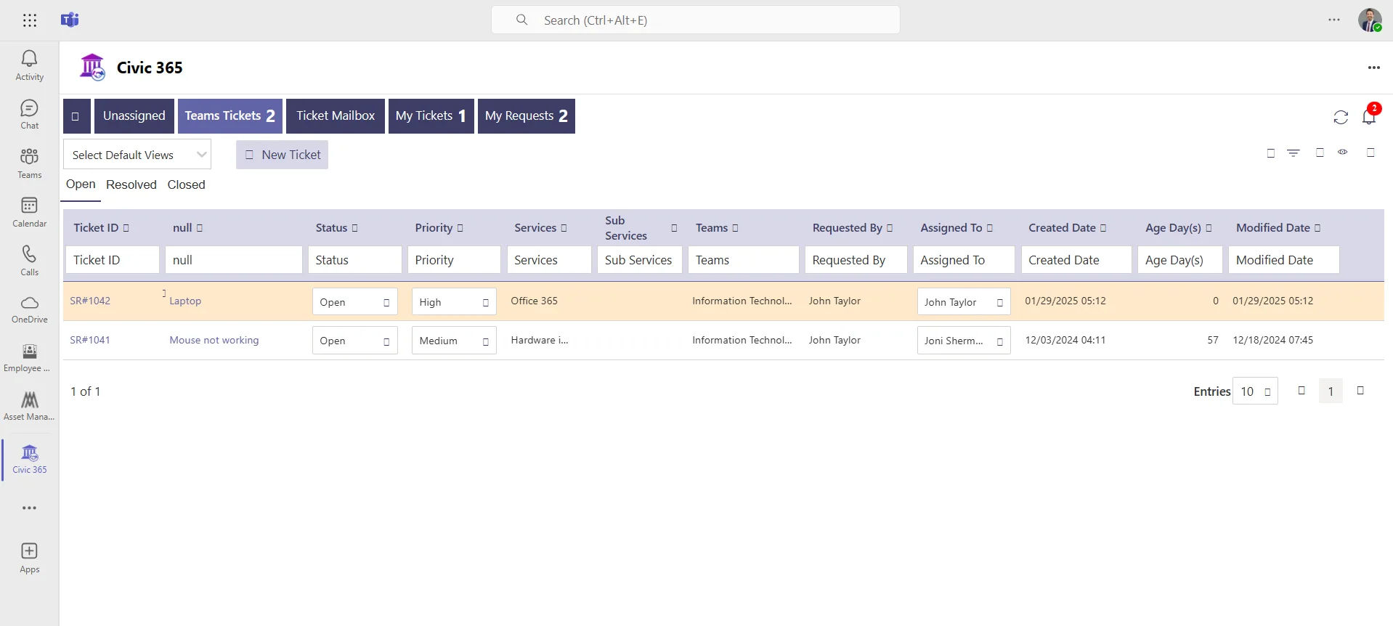The width and height of the screenshot is (1393, 626).
Task: Open Assigned To dropdown showing John Taylor
Action: point(964,302)
